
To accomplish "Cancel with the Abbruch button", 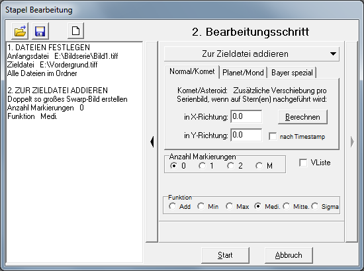I will [289, 255].
